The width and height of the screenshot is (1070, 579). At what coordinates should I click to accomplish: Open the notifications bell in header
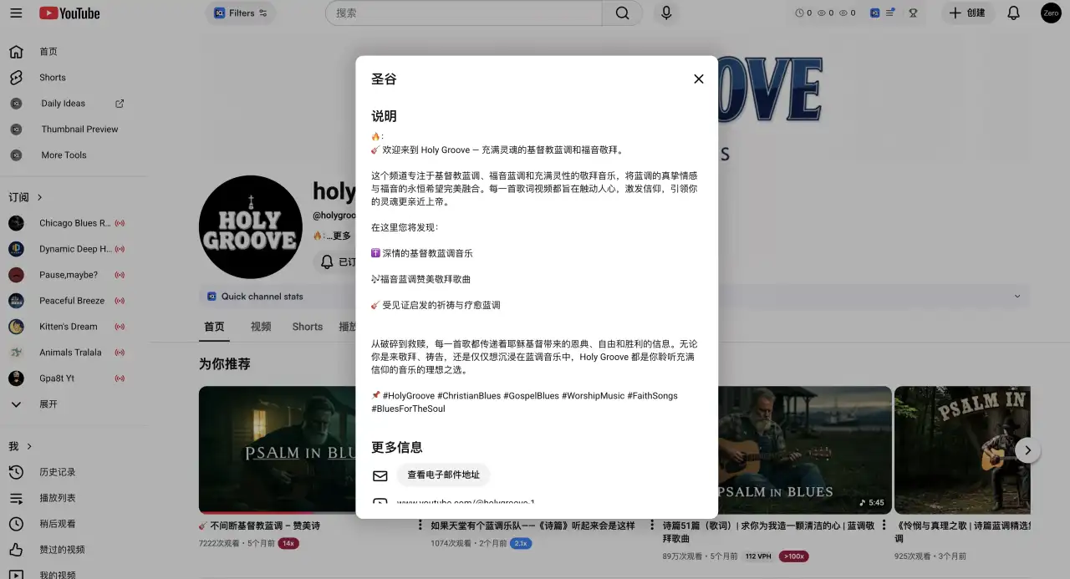[1014, 13]
